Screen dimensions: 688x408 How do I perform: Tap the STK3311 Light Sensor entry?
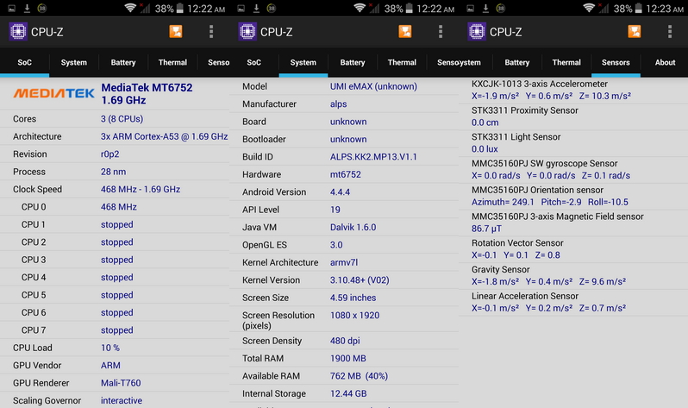click(x=573, y=142)
